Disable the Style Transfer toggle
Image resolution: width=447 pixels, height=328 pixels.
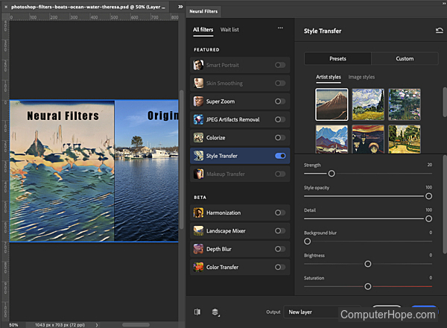point(280,156)
